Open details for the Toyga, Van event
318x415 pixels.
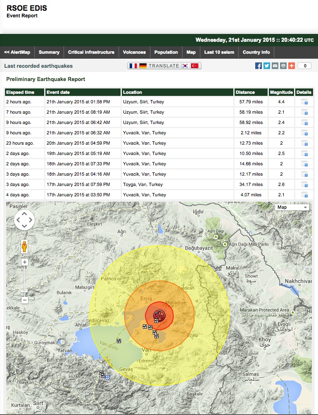[x=304, y=184]
